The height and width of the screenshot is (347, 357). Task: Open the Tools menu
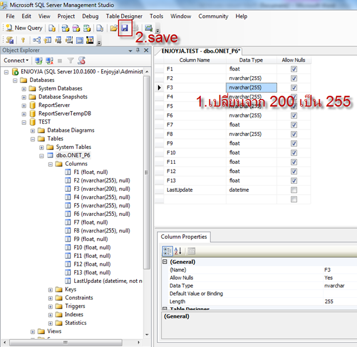click(x=156, y=17)
